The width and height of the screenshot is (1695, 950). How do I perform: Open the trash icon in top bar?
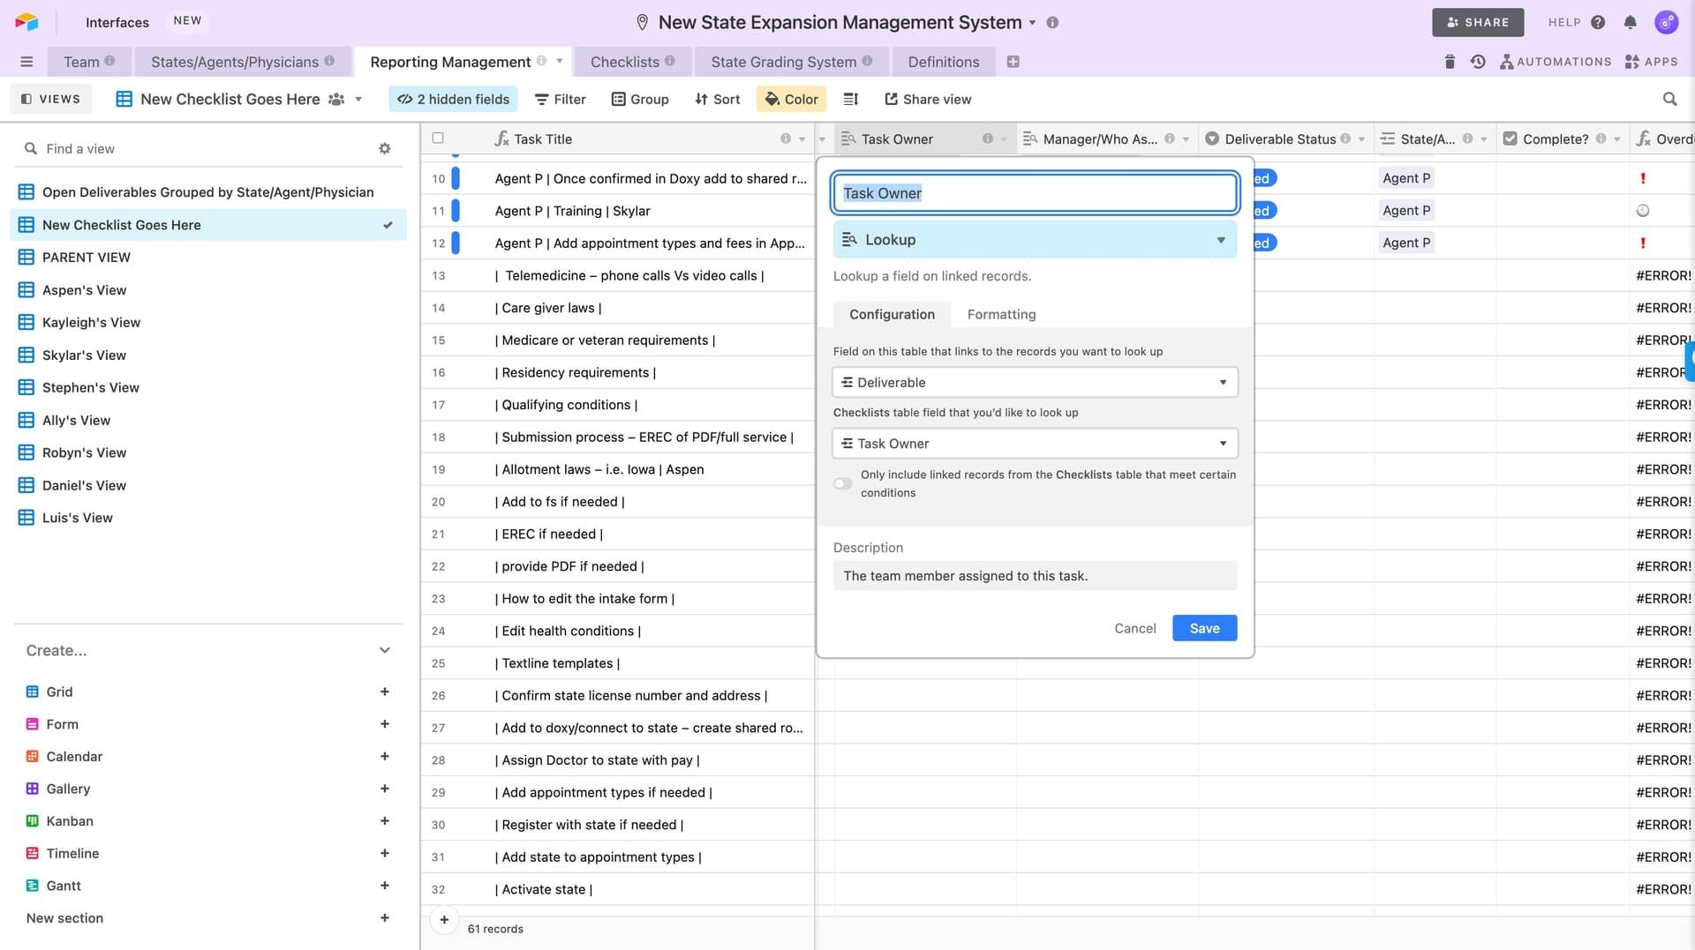click(1449, 62)
